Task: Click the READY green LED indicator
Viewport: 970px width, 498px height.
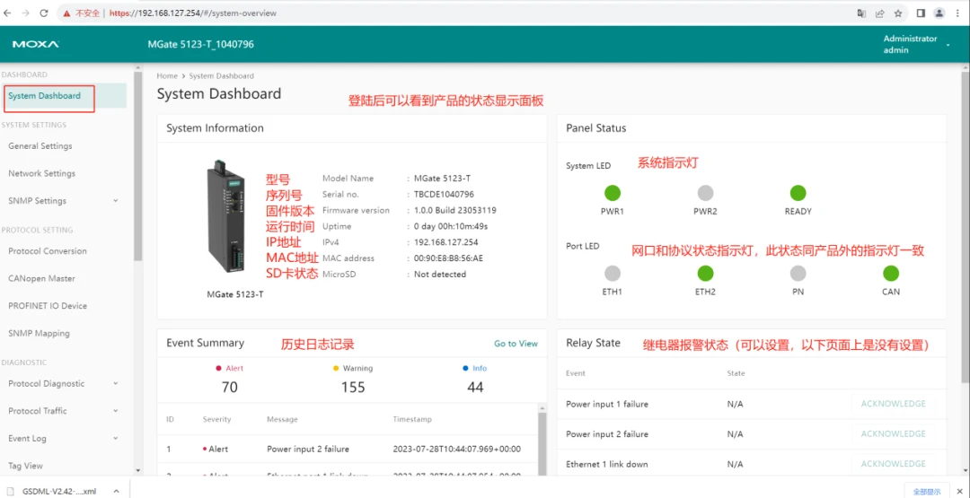Action: tap(798, 193)
